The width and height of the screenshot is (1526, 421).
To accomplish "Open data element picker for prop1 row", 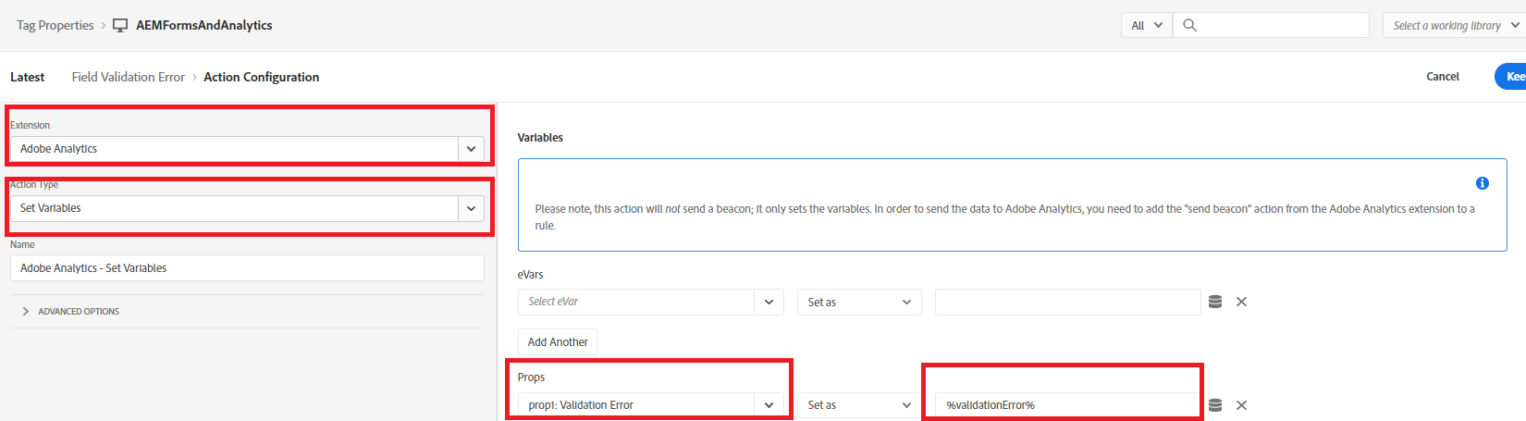I will tap(1215, 405).
